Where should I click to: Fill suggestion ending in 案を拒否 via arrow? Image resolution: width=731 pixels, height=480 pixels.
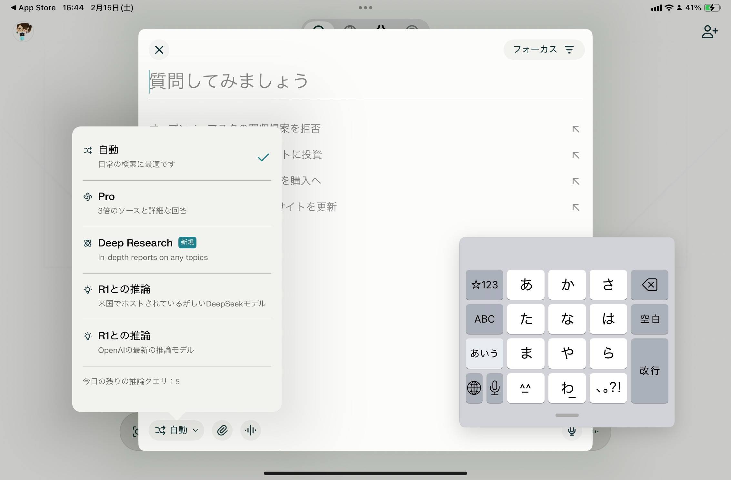click(x=576, y=129)
